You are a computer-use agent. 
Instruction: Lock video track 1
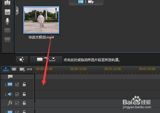point(24,84)
